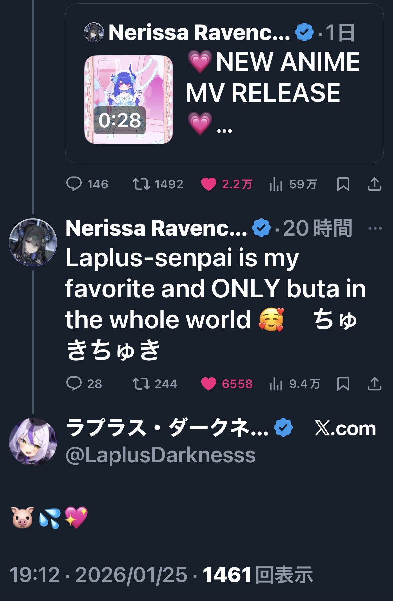
Task: Unlike the tweet with 6558 likes
Action: click(209, 384)
